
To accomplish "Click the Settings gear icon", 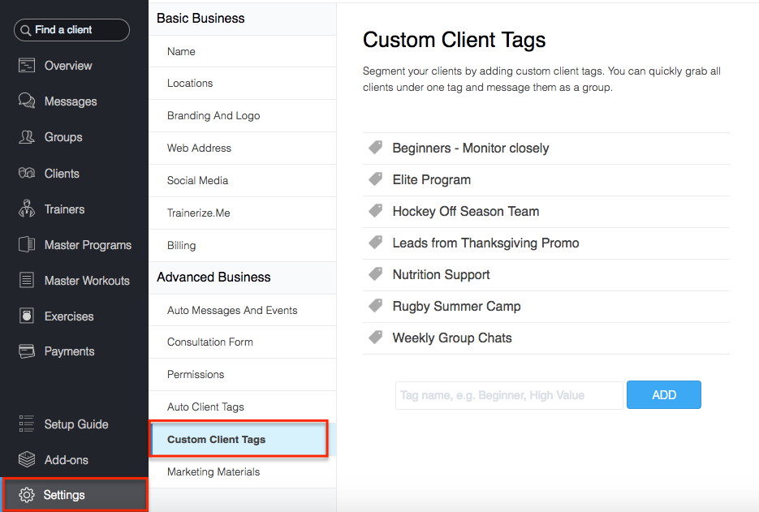I will pyautogui.click(x=27, y=495).
